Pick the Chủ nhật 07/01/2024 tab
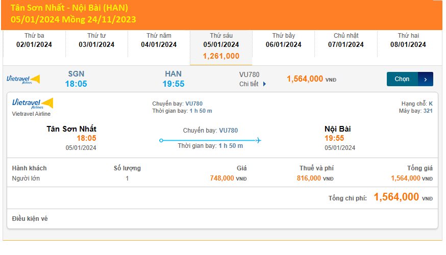This screenshot has height=255, width=446. tap(346, 40)
